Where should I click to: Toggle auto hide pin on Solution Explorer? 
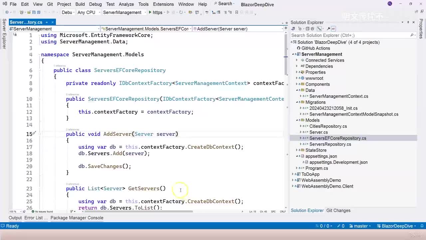click(408, 22)
